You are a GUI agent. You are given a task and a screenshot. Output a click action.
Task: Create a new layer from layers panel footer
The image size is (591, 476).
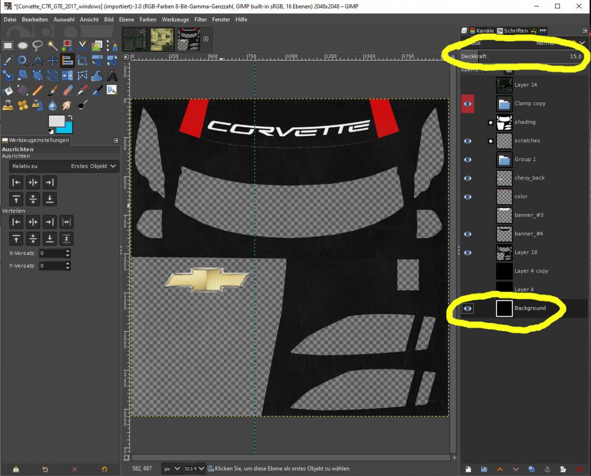tap(468, 469)
